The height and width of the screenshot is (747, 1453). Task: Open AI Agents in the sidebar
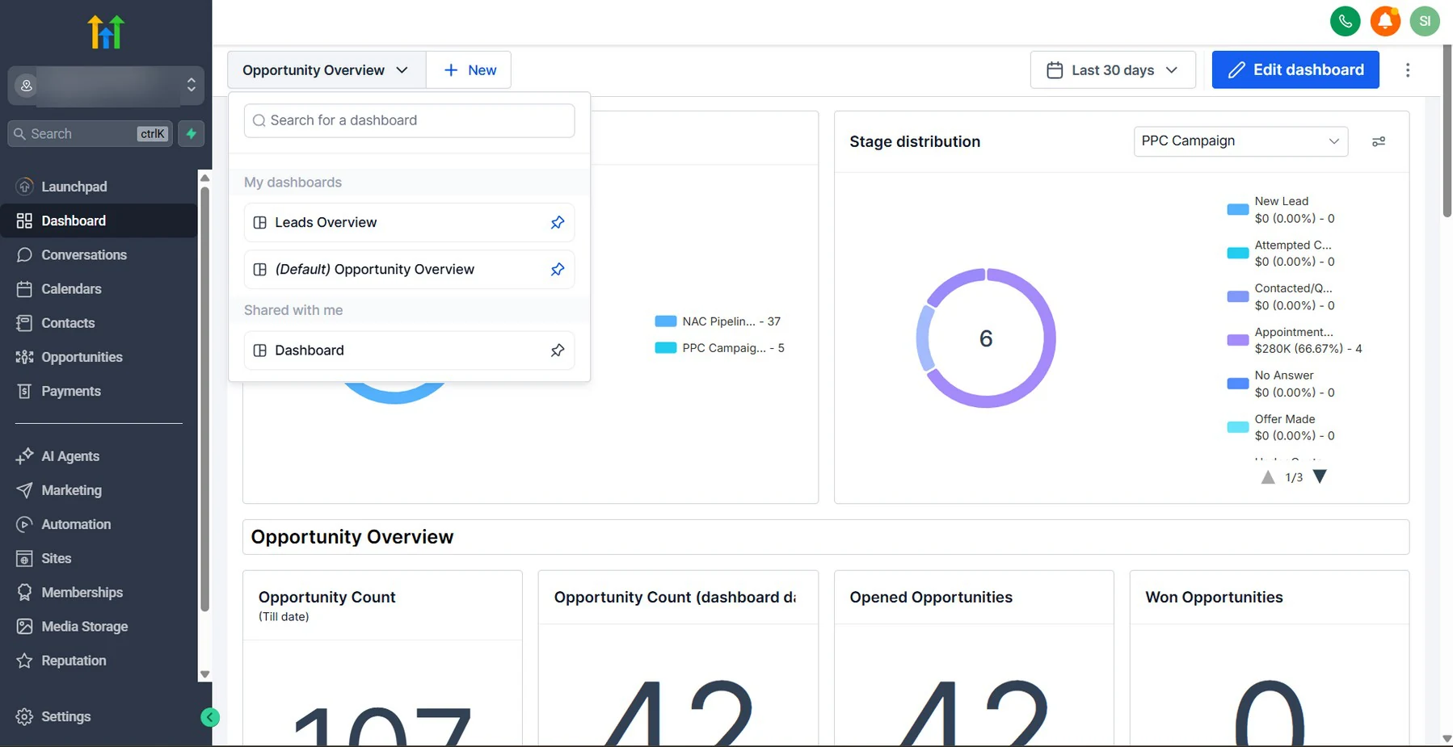point(99,456)
